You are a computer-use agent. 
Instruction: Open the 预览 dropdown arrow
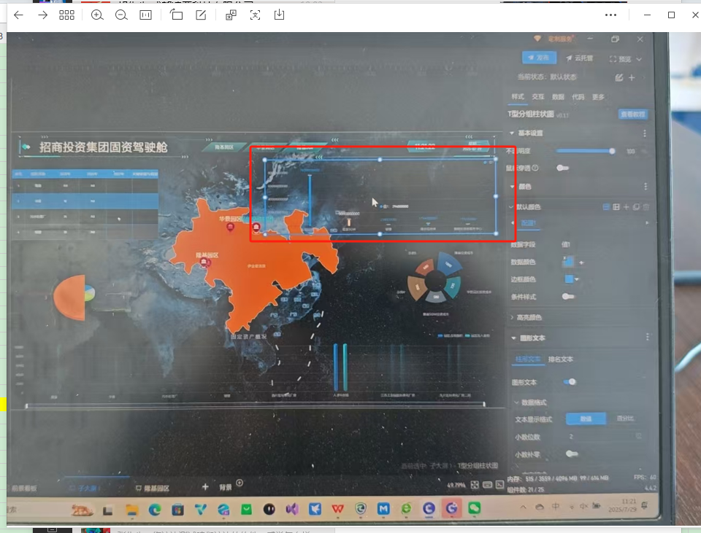click(639, 59)
